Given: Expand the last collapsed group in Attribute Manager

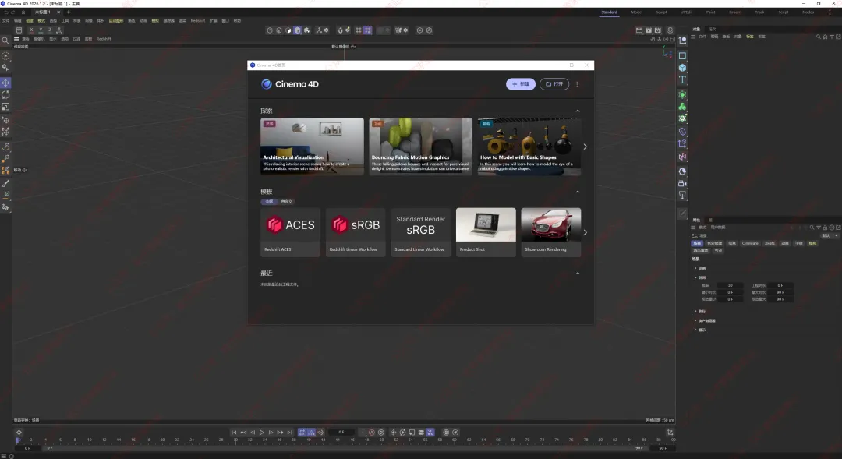Looking at the screenshot, I should (x=695, y=330).
